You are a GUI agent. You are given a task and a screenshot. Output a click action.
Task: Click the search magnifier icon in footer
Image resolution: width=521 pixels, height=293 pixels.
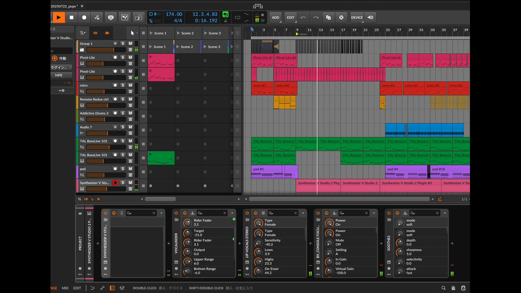tap(443, 288)
